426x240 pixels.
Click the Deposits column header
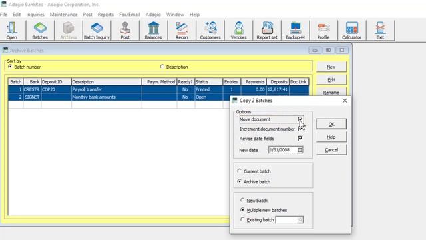(x=278, y=81)
